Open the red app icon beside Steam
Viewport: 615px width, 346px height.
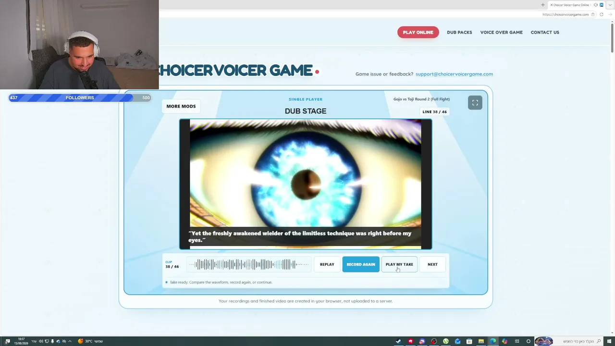(x=410, y=341)
